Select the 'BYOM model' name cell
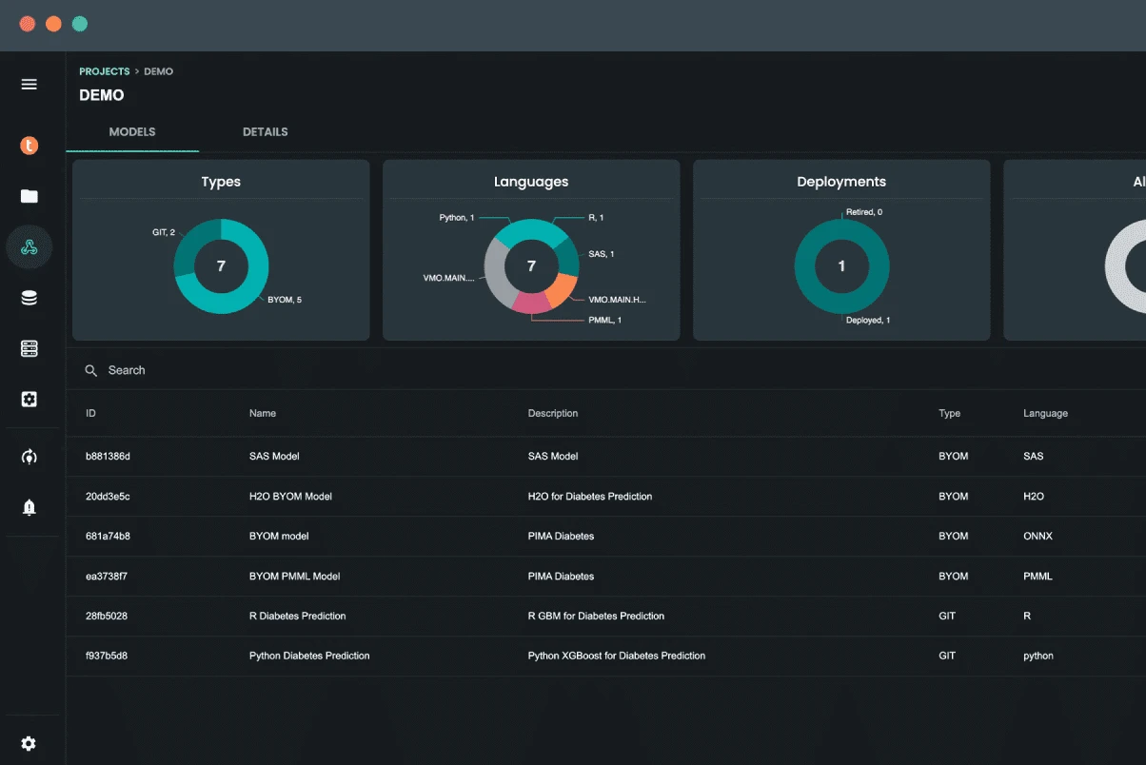The height and width of the screenshot is (765, 1146). (x=279, y=536)
